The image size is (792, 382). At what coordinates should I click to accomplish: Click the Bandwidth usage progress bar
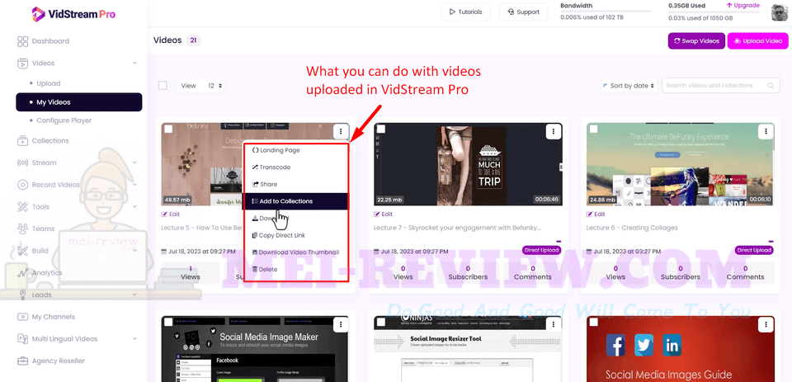pyautogui.click(x=606, y=11)
